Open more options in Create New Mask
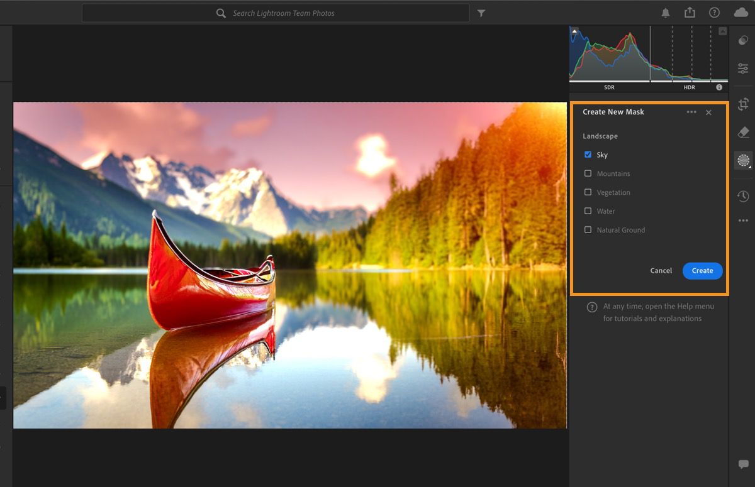Image resolution: width=755 pixels, height=487 pixels. pos(691,112)
